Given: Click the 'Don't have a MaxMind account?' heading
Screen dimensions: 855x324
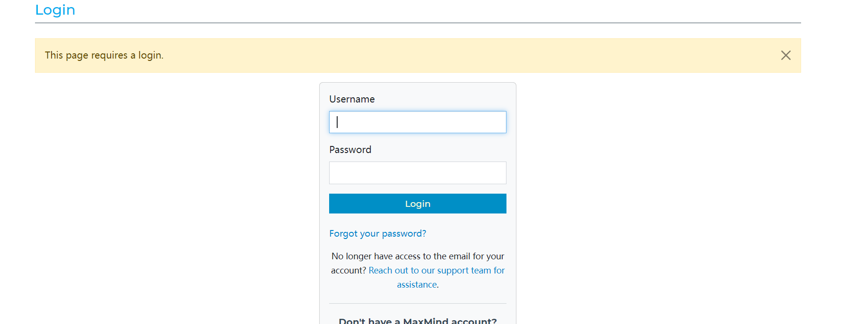Looking at the screenshot, I should pyautogui.click(x=418, y=320).
